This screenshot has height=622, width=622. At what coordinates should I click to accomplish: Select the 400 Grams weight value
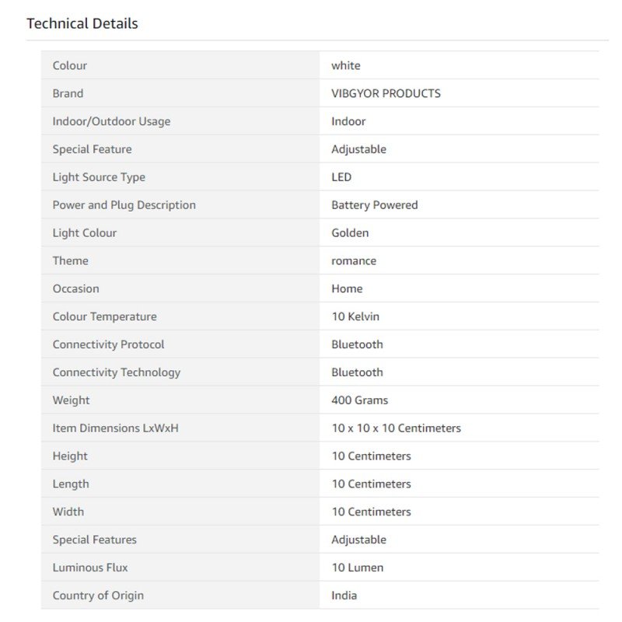tap(359, 400)
